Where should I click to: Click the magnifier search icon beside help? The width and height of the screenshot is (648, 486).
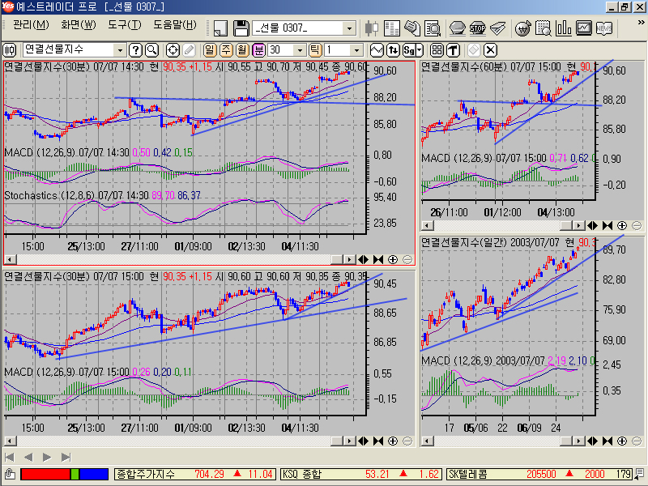click(151, 49)
